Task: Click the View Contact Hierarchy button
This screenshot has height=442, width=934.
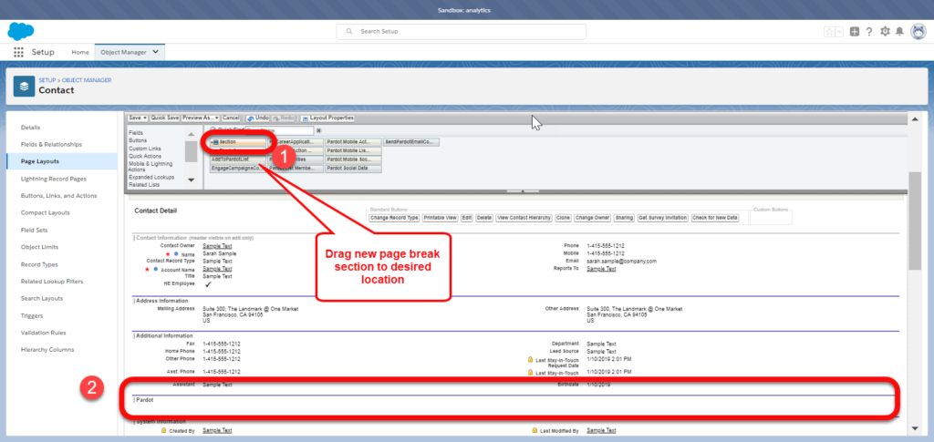Action: [524, 219]
